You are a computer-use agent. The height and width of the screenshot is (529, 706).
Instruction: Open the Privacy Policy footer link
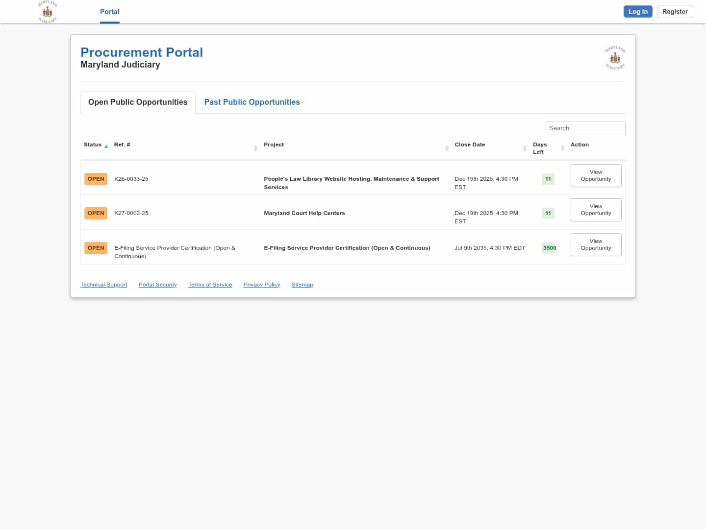click(261, 285)
